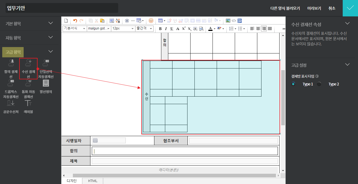Add the 발신명의 item icon

(x=46, y=83)
